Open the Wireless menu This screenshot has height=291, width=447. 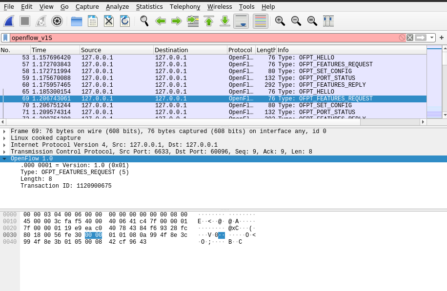(x=220, y=6)
